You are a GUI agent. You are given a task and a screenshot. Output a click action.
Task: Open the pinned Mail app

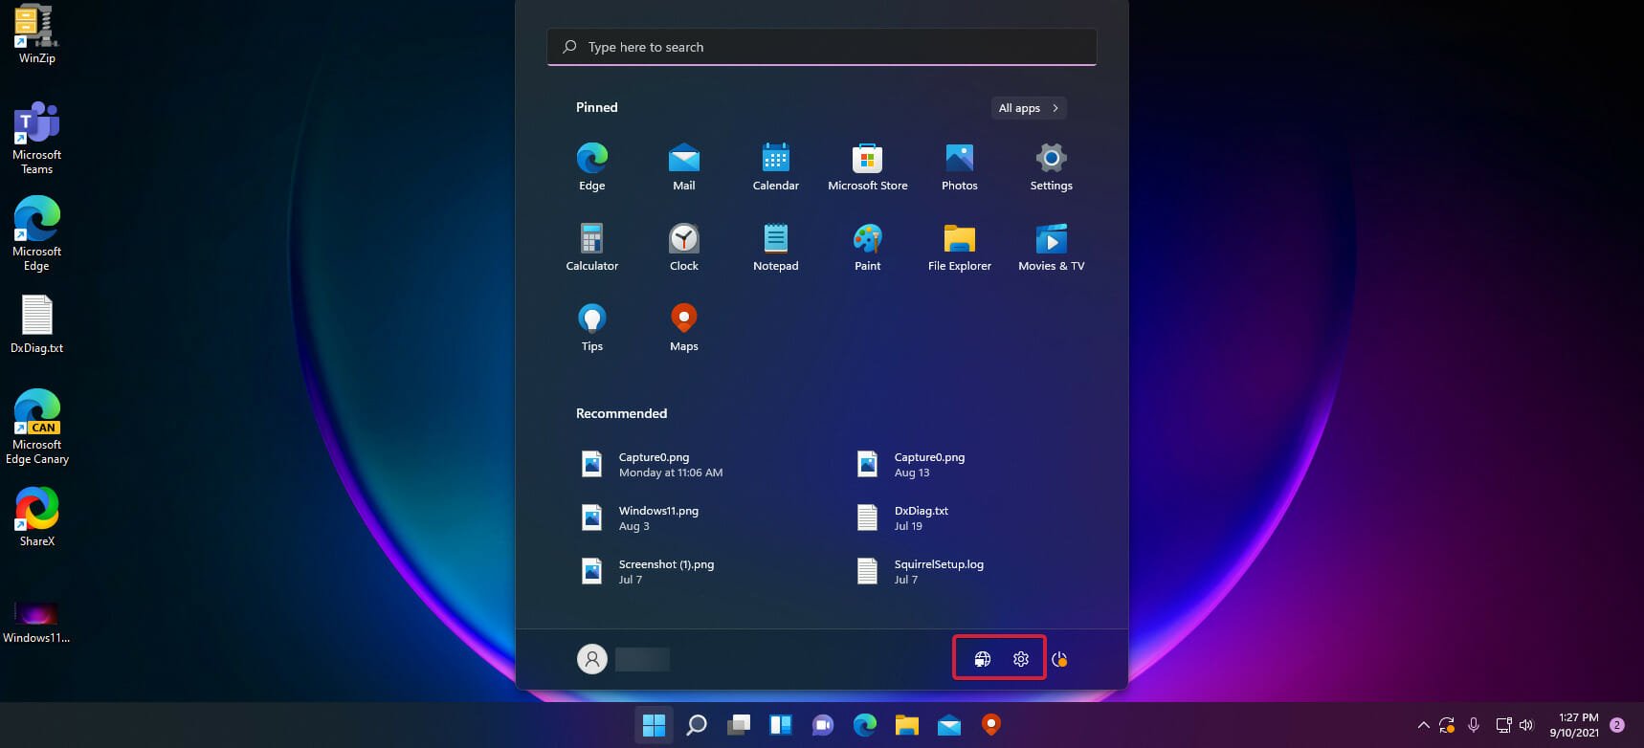coord(683,166)
